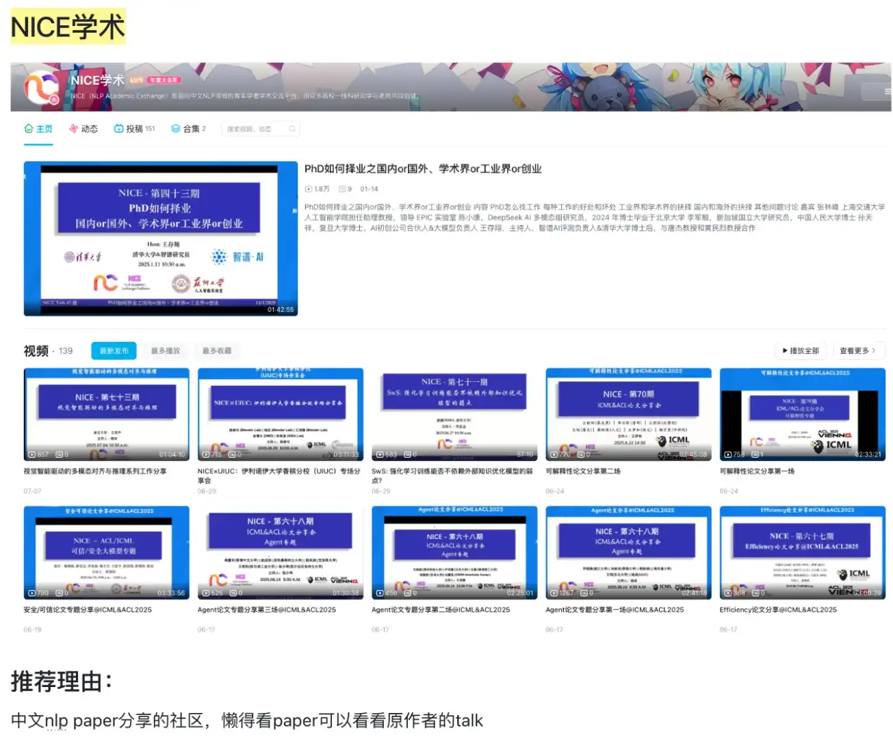Click the danmaku comment icon showing 9
This screenshot has width=893, height=739.
(344, 189)
